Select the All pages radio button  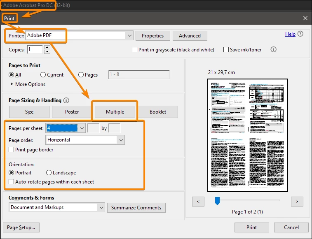pos(12,75)
